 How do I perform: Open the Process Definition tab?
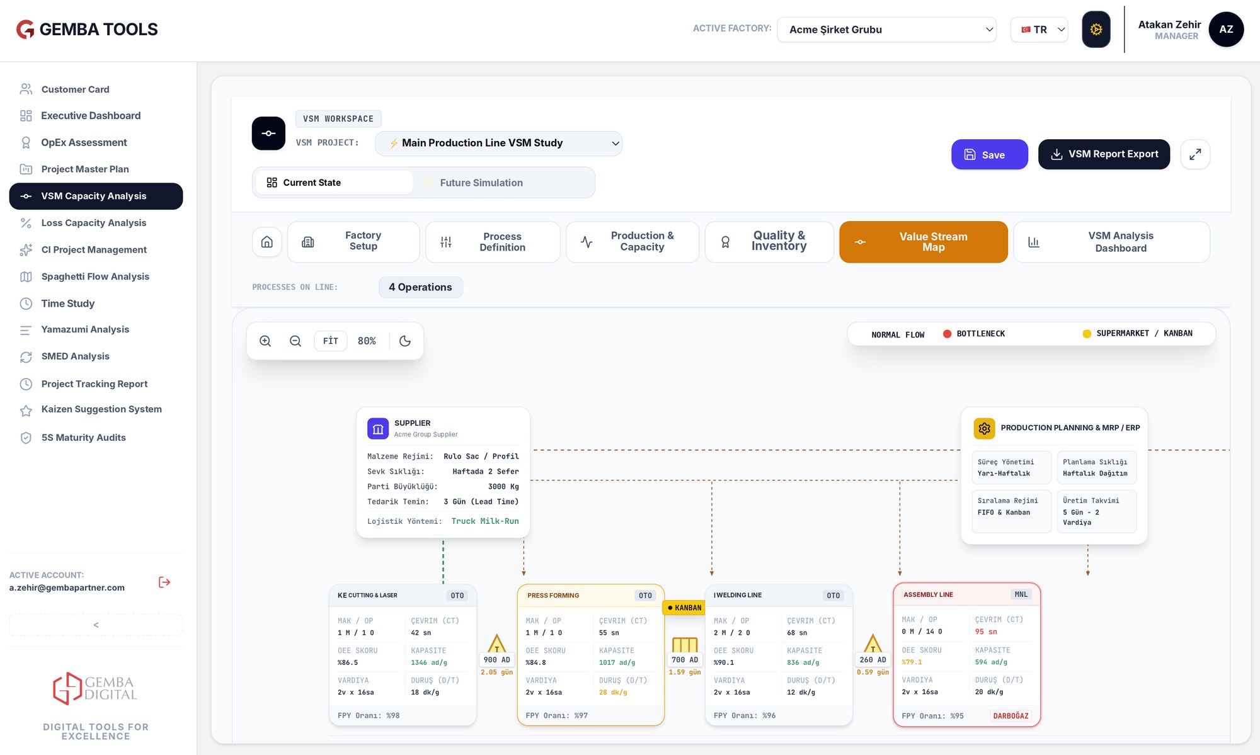(x=493, y=242)
